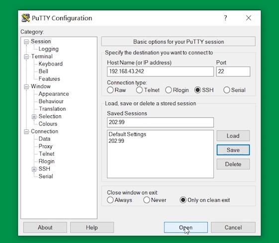Collapse the Window tree node
Screen dimensions: 279x243
pyautogui.click(x=26, y=87)
